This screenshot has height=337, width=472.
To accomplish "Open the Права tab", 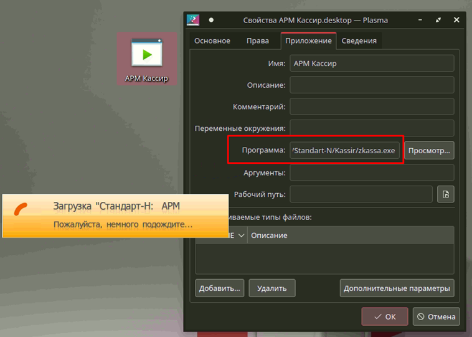I will click(258, 40).
